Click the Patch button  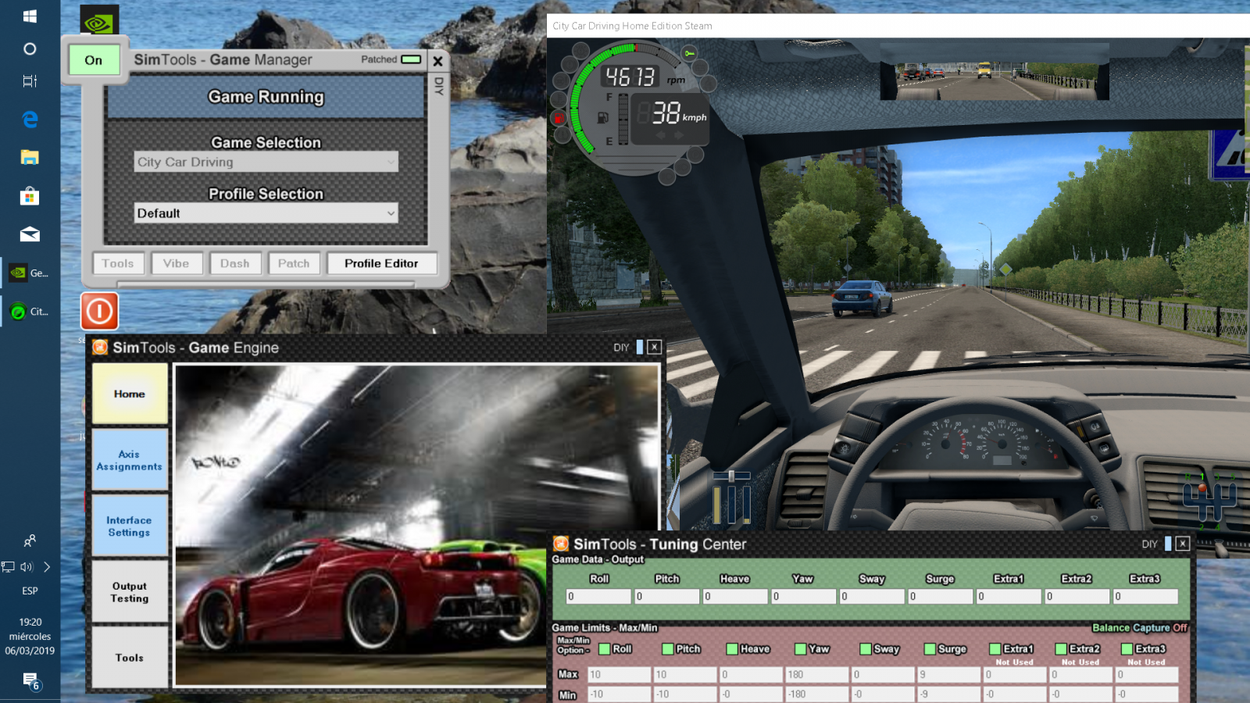pyautogui.click(x=294, y=263)
